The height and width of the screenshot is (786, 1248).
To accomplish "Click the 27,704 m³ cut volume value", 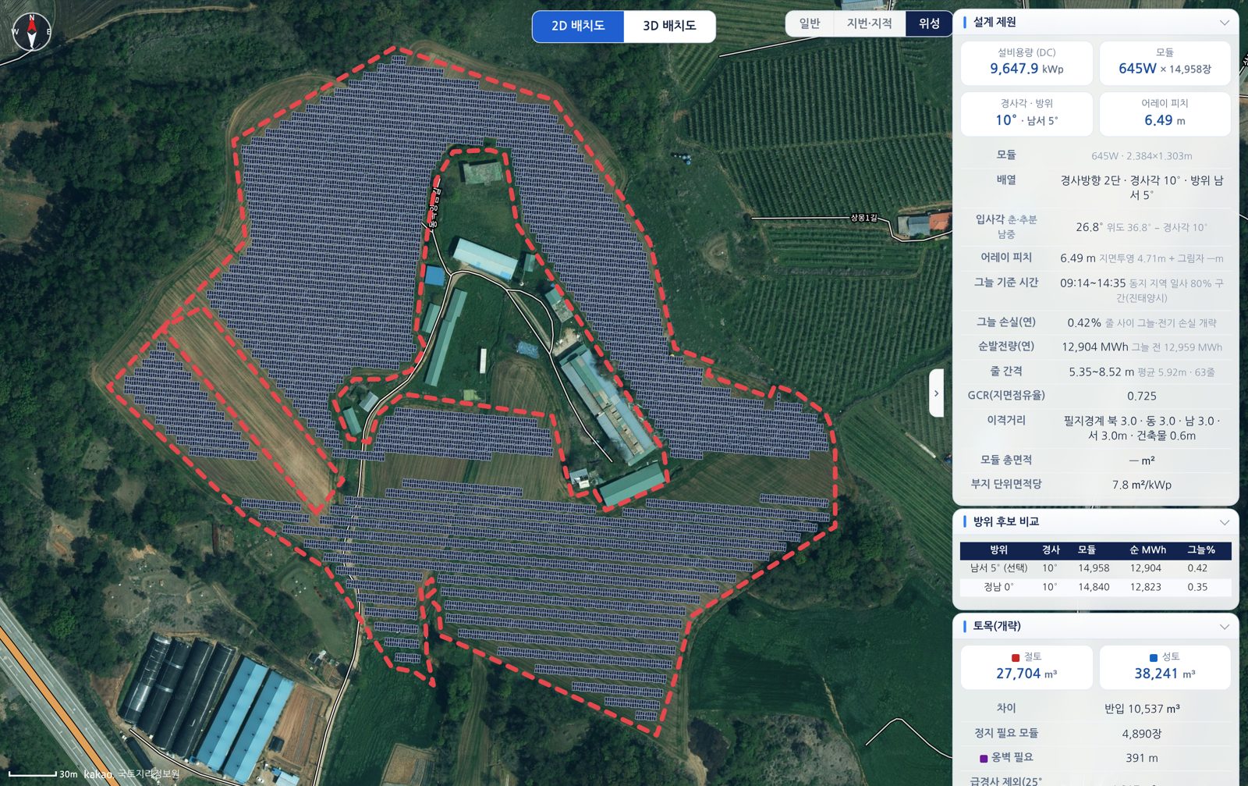I will coord(1026,674).
